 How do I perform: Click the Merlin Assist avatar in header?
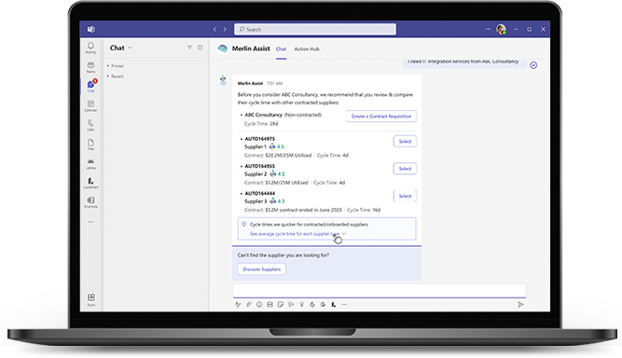pos(223,48)
